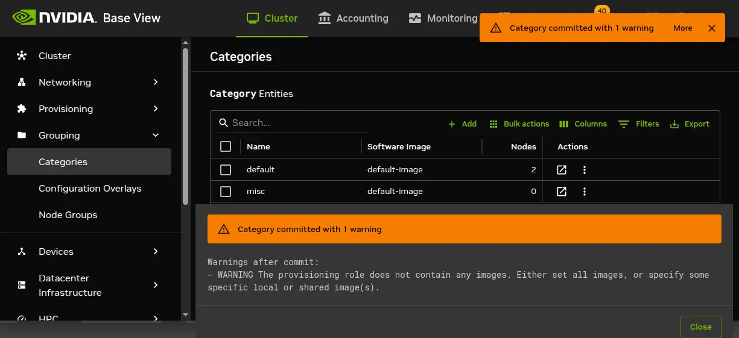Open more actions for default category
Viewport: 739px width, 338px height.
[585, 170]
